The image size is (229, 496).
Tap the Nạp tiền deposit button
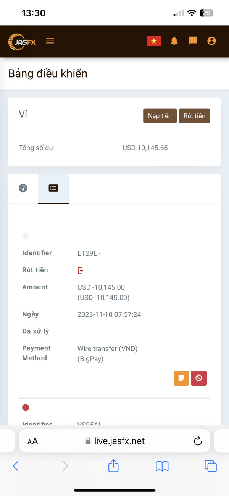160,116
